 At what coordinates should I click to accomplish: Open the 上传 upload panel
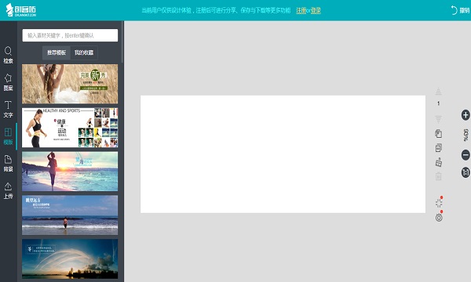(8, 190)
